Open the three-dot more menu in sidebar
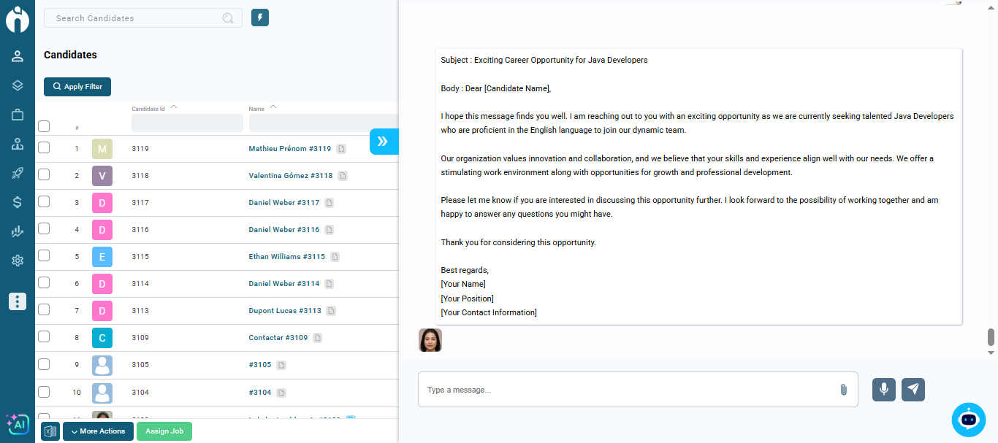Screen dimensions: 998x443 pos(18,301)
